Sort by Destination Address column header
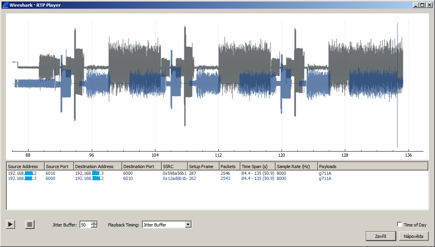Viewport: 435px width, 247px height. pos(98,167)
